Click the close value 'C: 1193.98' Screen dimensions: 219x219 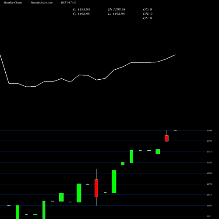(x=81, y=14)
